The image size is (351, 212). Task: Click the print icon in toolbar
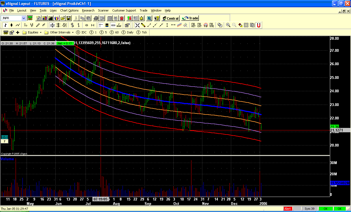[x=96, y=18]
